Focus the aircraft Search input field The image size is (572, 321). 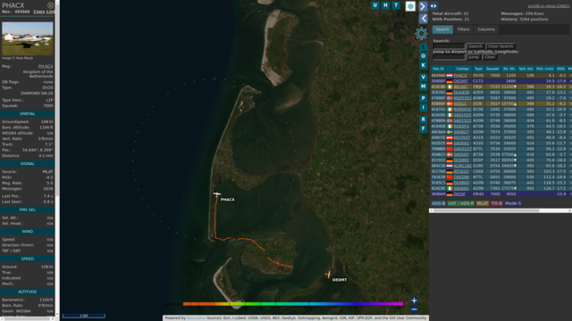coord(449,46)
